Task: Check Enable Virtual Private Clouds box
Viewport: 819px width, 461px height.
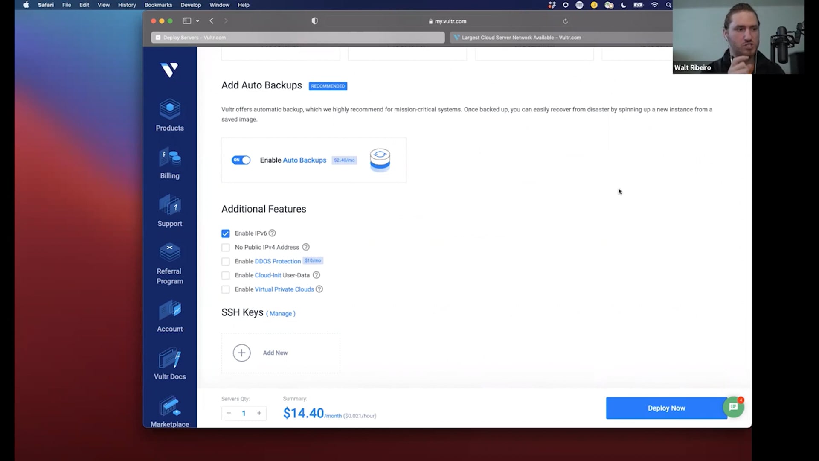Action: 226,289
